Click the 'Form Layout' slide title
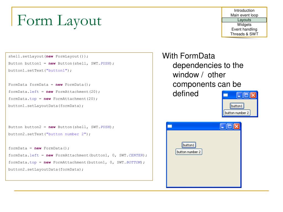The height and width of the screenshot is (212, 283). (x=59, y=21)
